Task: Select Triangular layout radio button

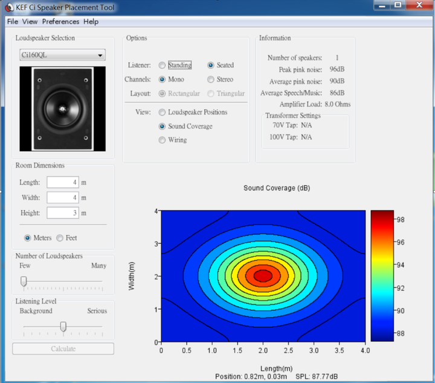Action: click(211, 94)
